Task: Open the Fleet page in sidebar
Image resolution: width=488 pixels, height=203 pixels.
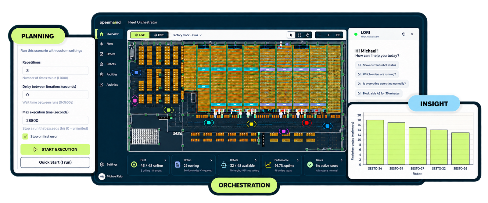Action: 109,44
